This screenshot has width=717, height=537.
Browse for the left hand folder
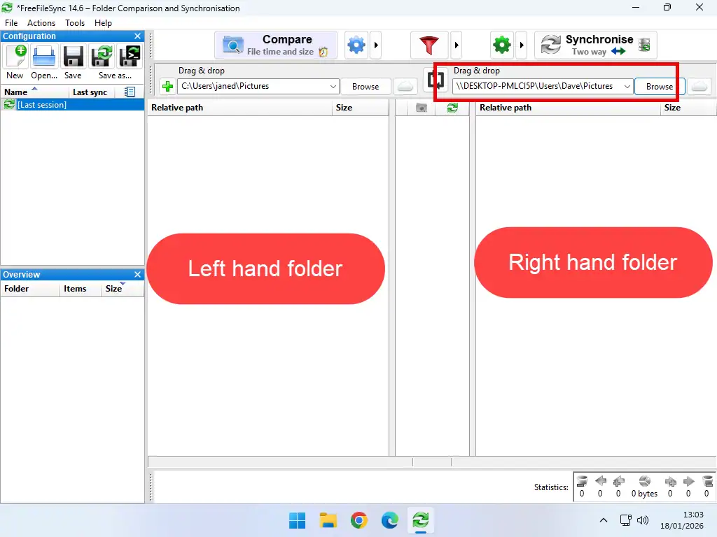tap(366, 86)
